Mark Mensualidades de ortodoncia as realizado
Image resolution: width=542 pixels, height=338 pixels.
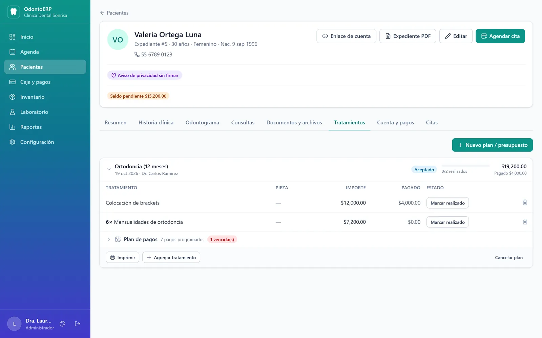point(447,222)
